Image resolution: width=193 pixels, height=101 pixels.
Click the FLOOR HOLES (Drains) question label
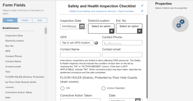(99, 80)
